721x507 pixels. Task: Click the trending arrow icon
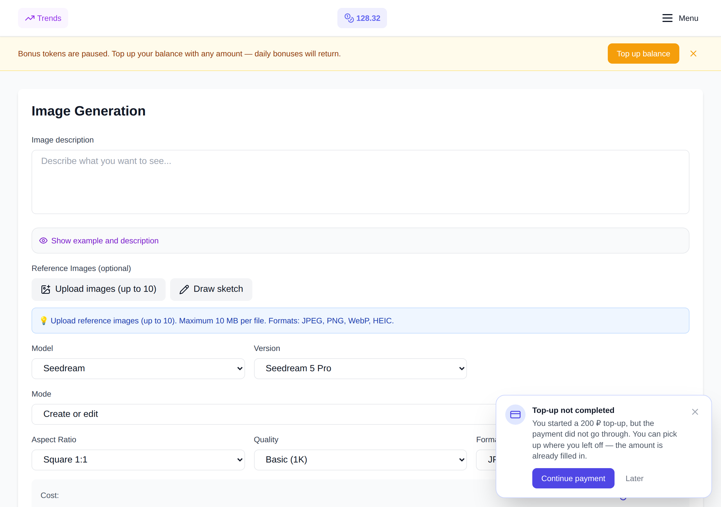point(30,18)
